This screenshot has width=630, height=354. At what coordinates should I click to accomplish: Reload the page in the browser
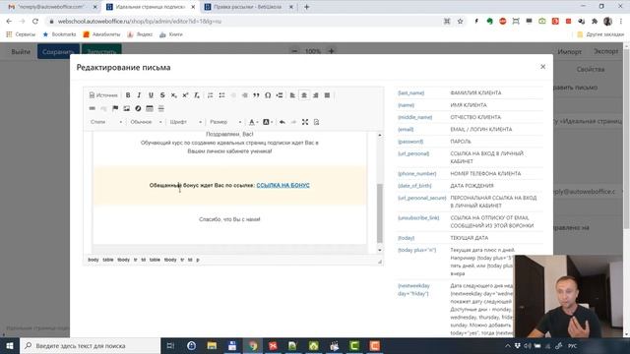tap(35, 22)
